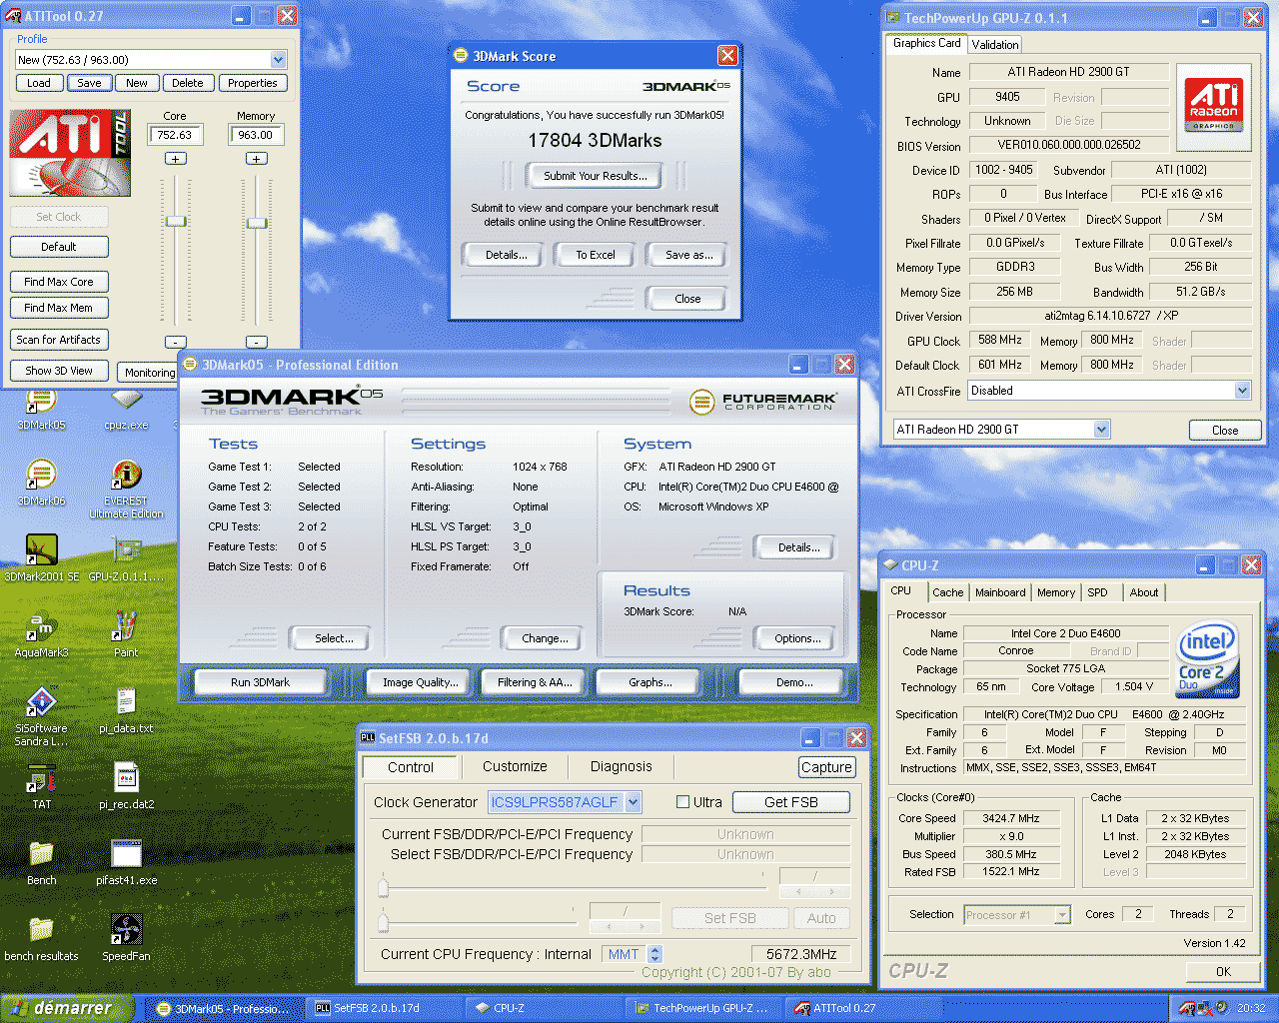1279x1023 pixels.
Task: Click the Capture button in SetFSB
Action: coord(826,767)
